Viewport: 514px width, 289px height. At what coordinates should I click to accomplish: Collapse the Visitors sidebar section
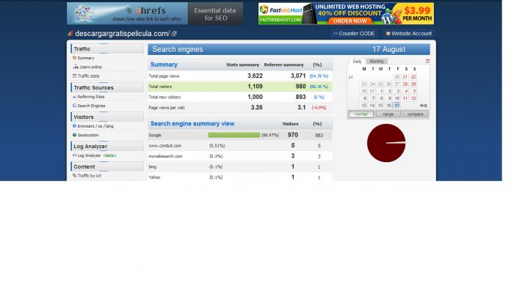[x=107, y=117]
